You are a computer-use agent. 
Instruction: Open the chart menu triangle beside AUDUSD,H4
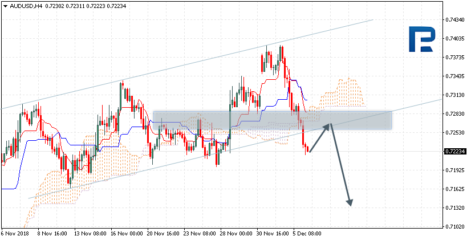5,6
